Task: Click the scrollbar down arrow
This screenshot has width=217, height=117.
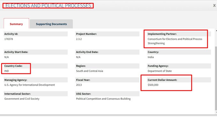Action: click(216, 113)
